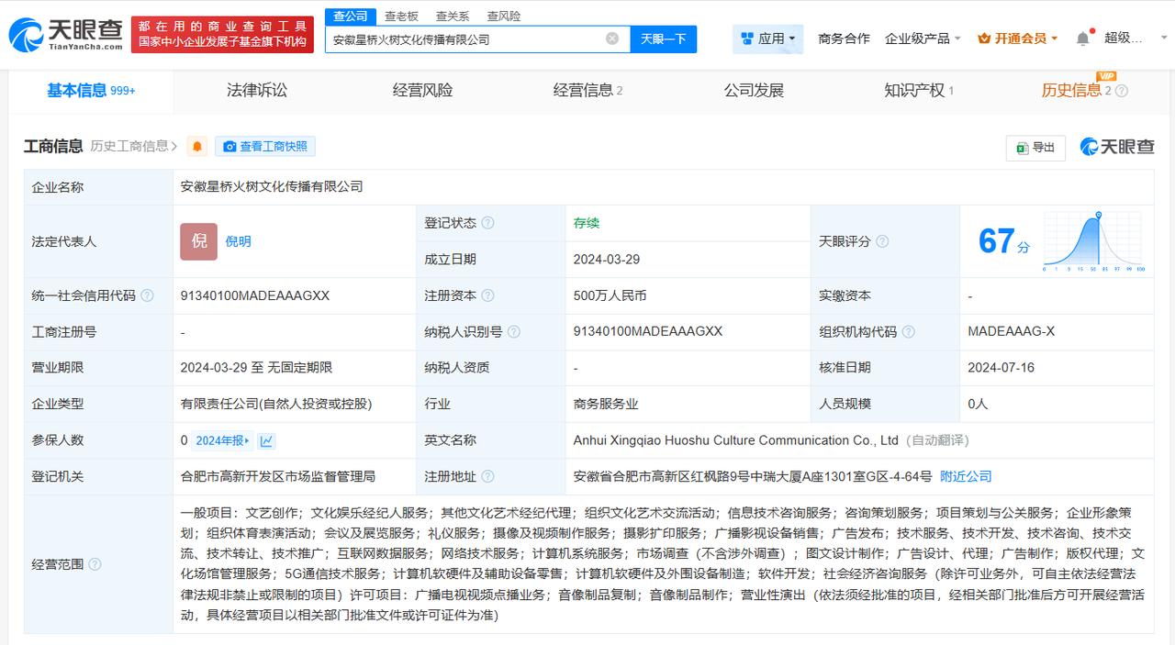Click the help icon next to 登记状态
Image resolution: width=1175 pixels, height=645 pixels.
(x=487, y=223)
